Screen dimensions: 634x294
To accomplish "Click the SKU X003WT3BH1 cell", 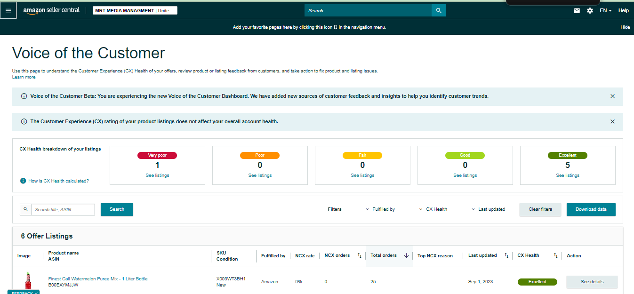I will 231,279.
